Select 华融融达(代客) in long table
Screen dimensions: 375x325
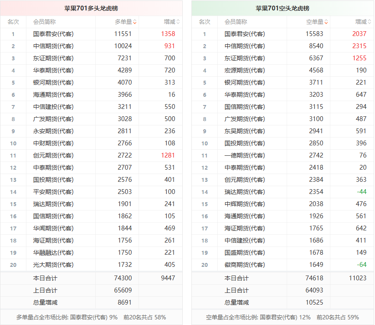point(53,253)
